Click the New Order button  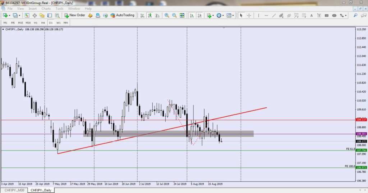pos(75,15)
